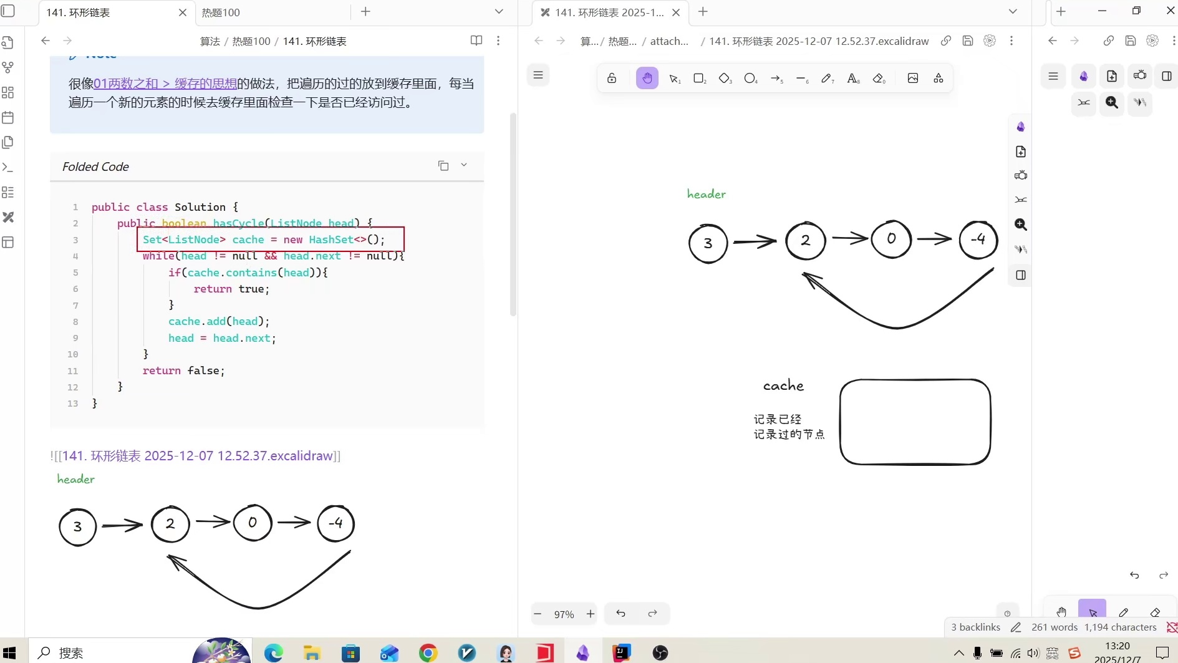Image resolution: width=1178 pixels, height=663 pixels.
Task: Expand the extra shapes menu in the toolbar
Action: (938, 78)
